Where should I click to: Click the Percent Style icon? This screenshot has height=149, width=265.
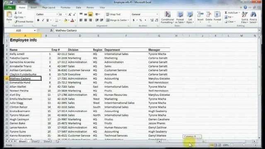click(140, 20)
